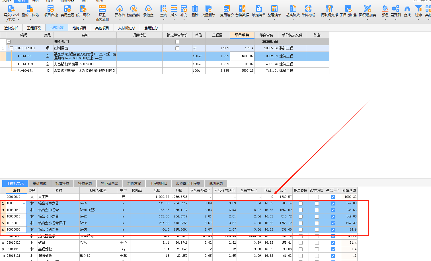Click the 整理清单 organize list icon
This screenshot has width=431, height=261.
pos(274,9)
